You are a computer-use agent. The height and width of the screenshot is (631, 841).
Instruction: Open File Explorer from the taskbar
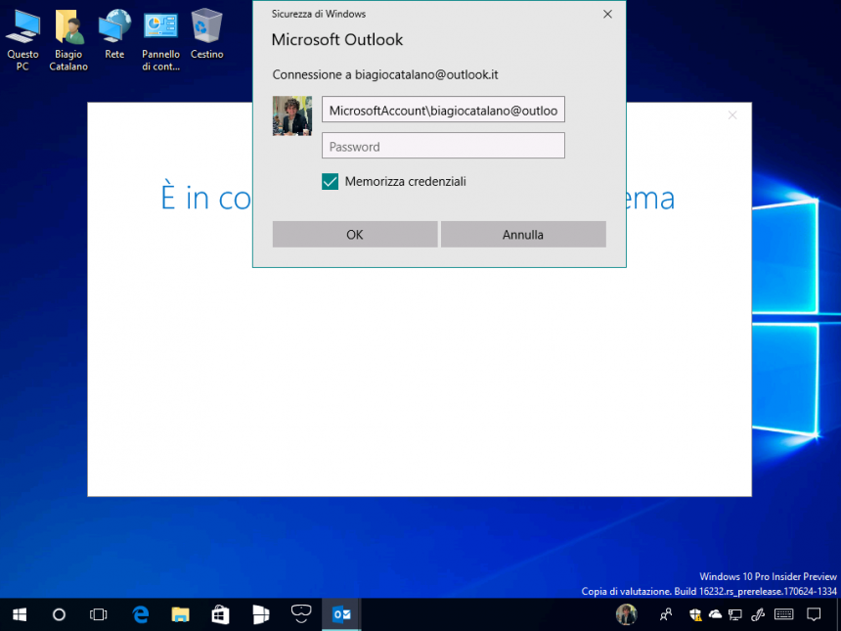pos(181,614)
